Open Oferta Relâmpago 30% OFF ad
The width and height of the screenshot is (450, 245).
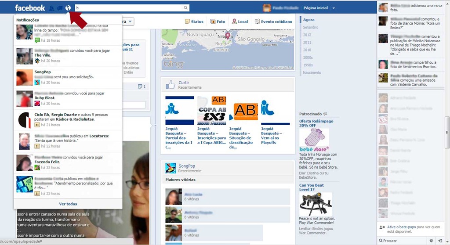(316, 123)
